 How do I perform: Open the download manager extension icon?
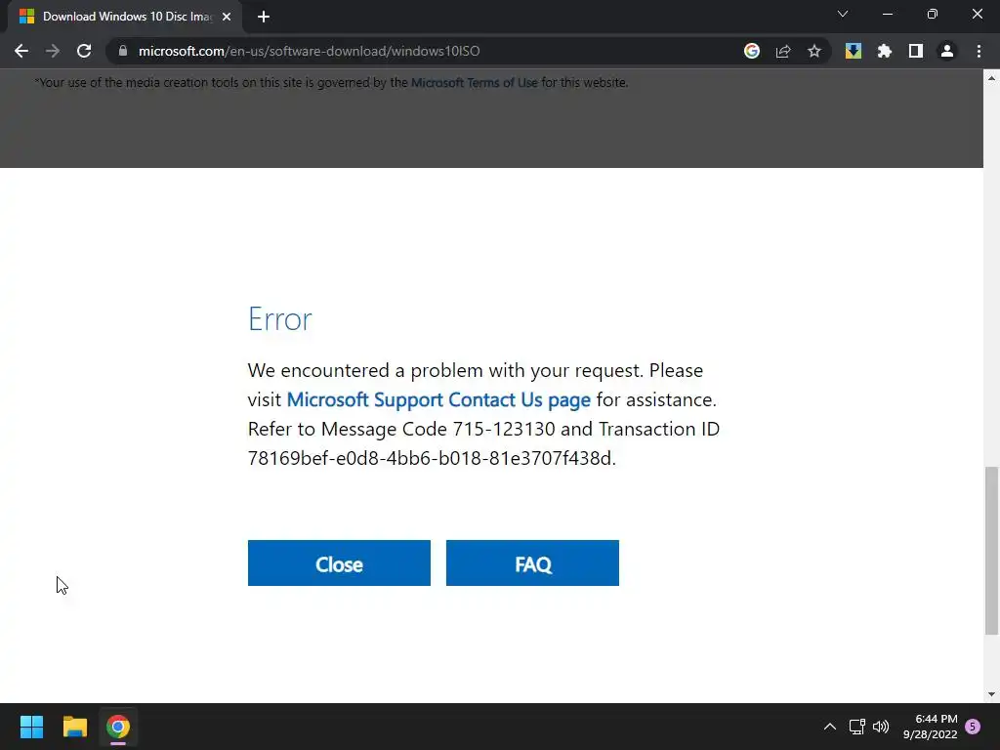854,51
